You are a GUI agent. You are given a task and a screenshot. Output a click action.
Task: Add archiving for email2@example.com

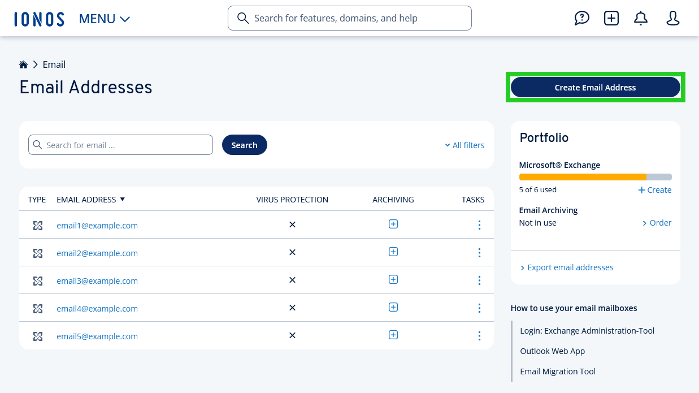tap(393, 252)
